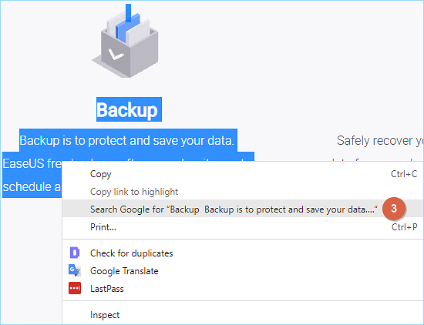Click the orange step 3 badge
Viewport: 424px width, 325px height.
point(394,209)
